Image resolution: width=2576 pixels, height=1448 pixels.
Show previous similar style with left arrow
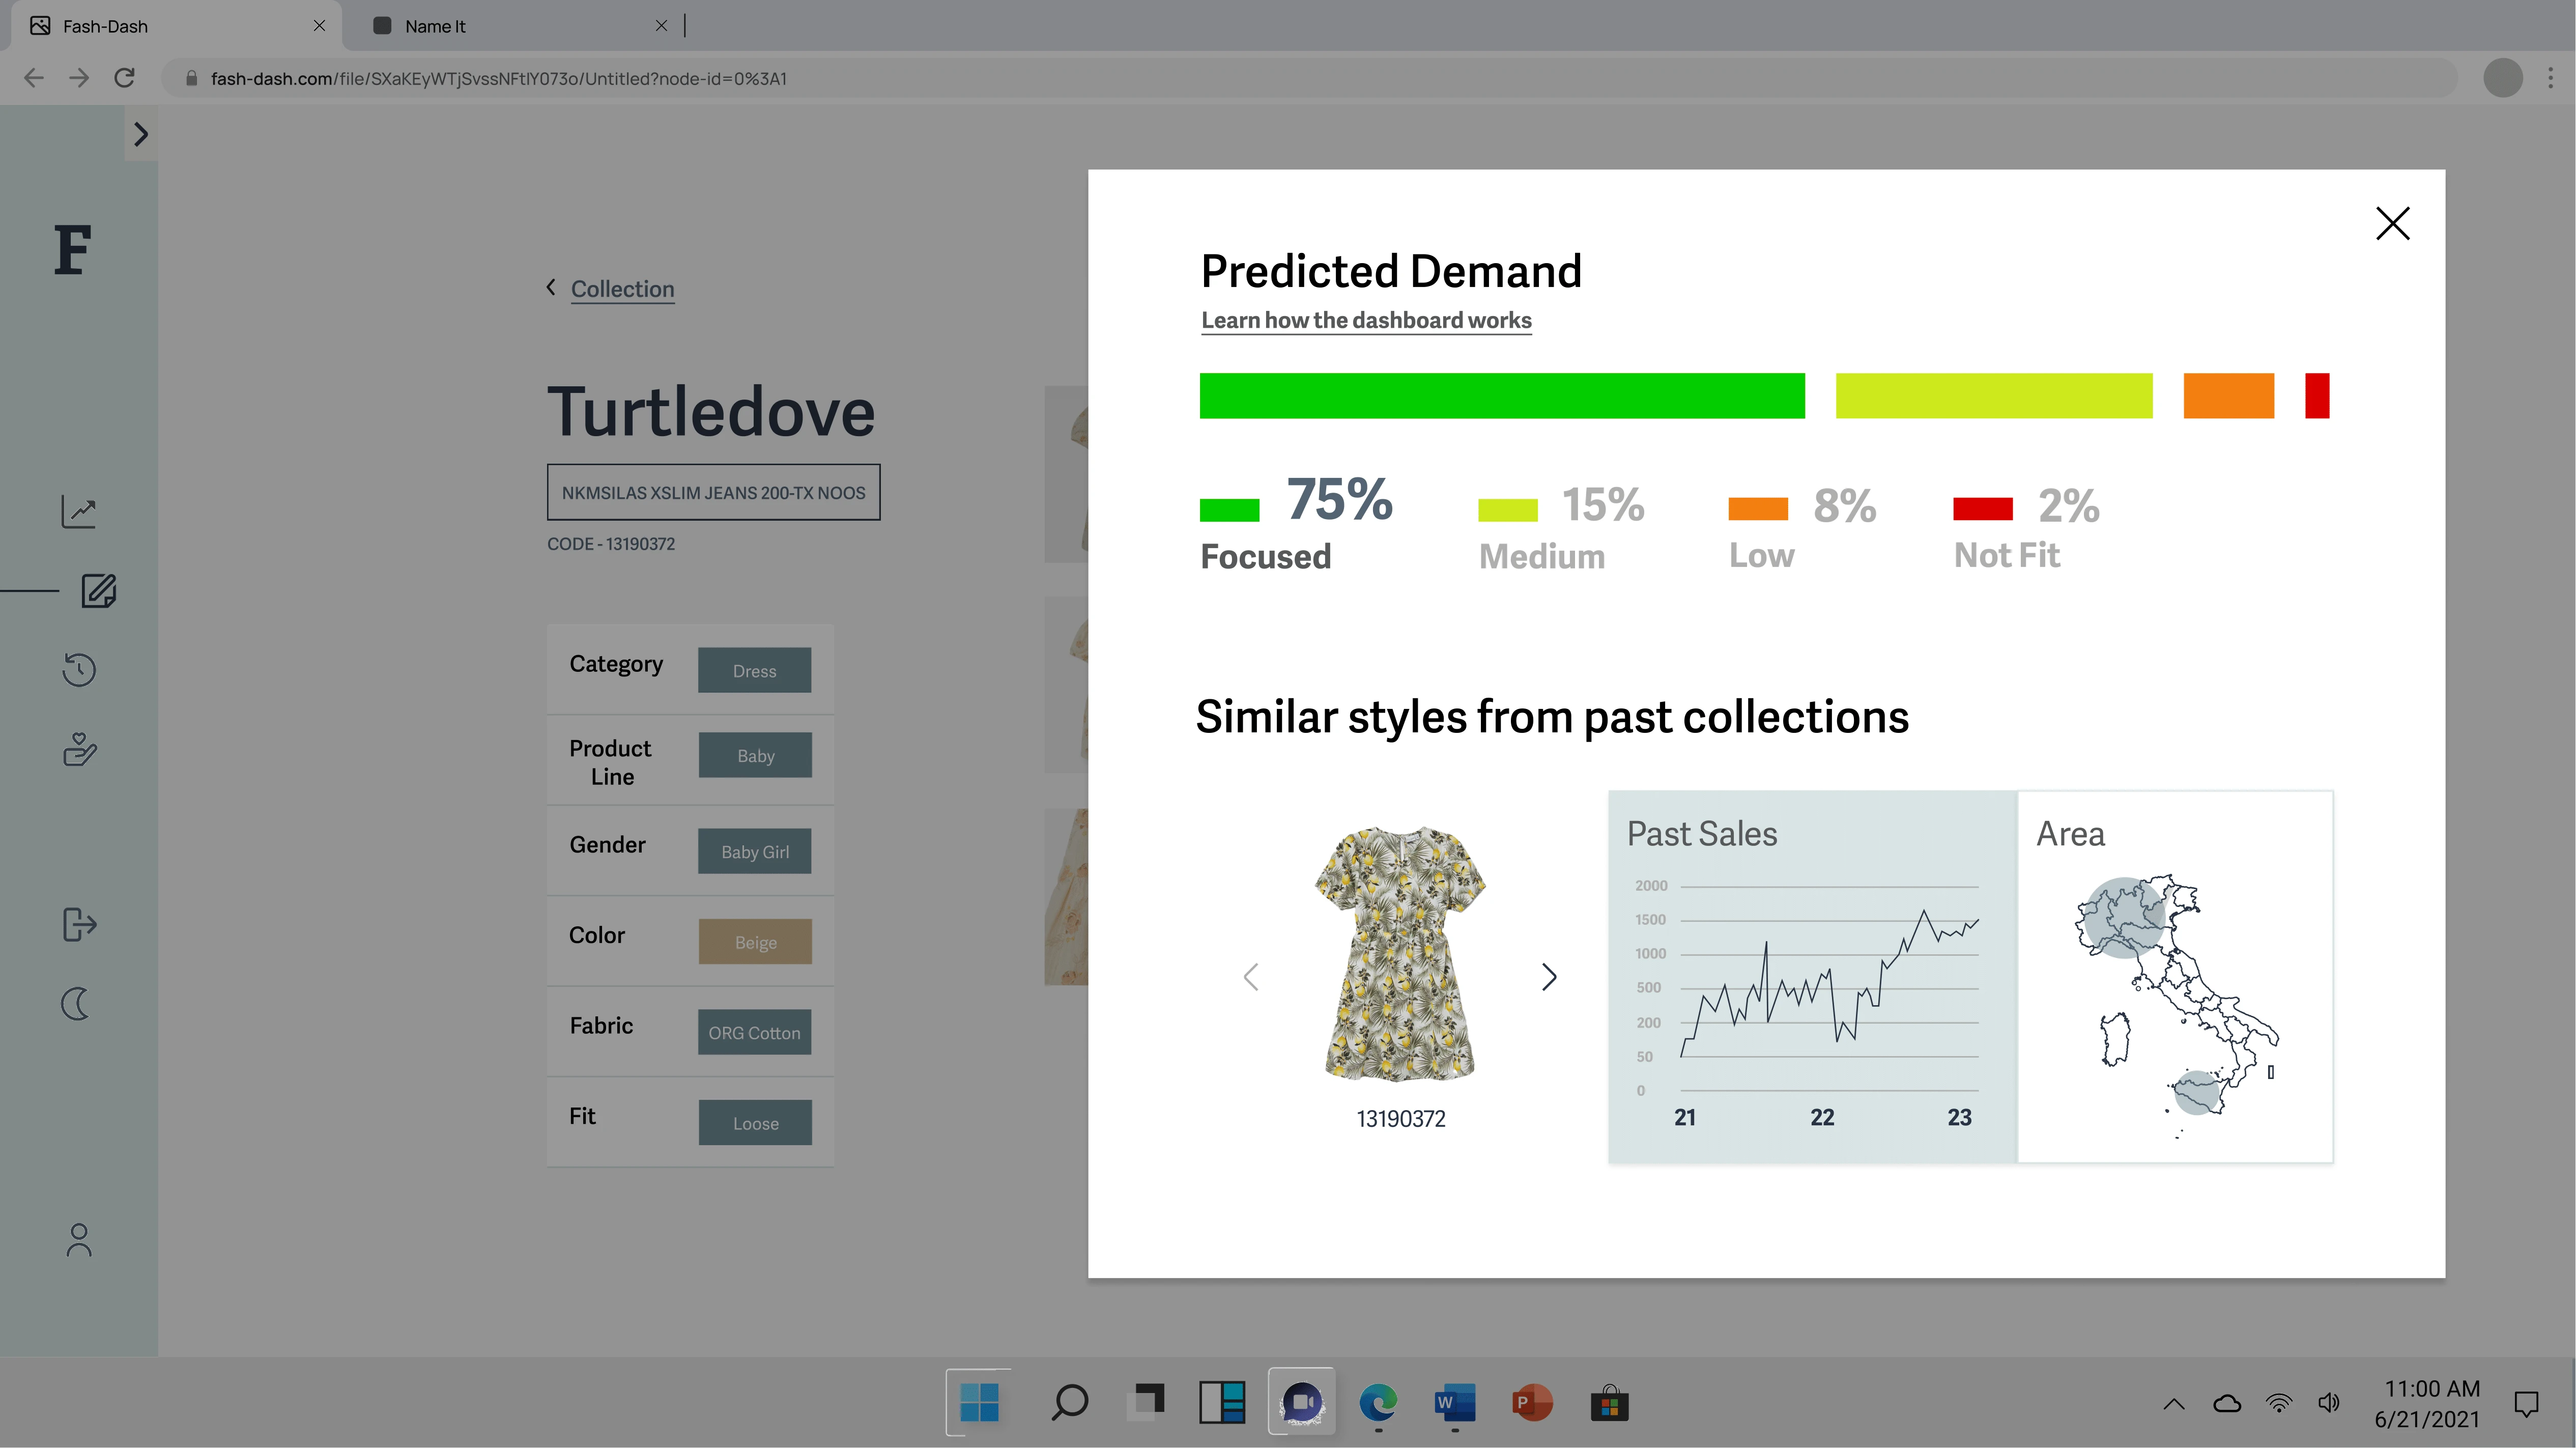[x=1251, y=977]
